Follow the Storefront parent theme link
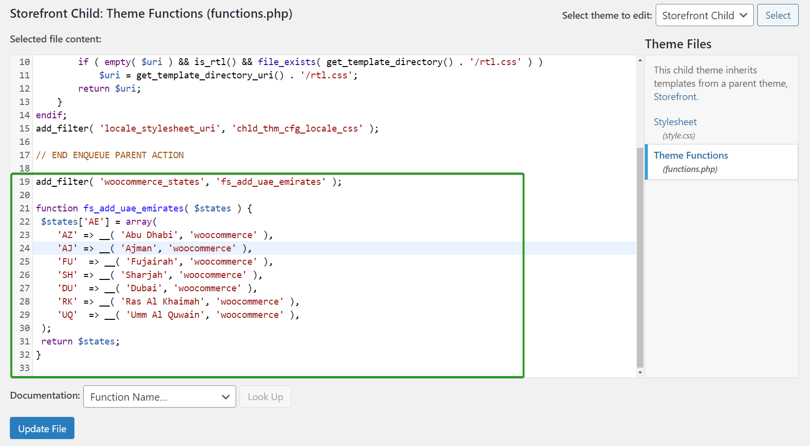The height and width of the screenshot is (446, 810). click(675, 97)
